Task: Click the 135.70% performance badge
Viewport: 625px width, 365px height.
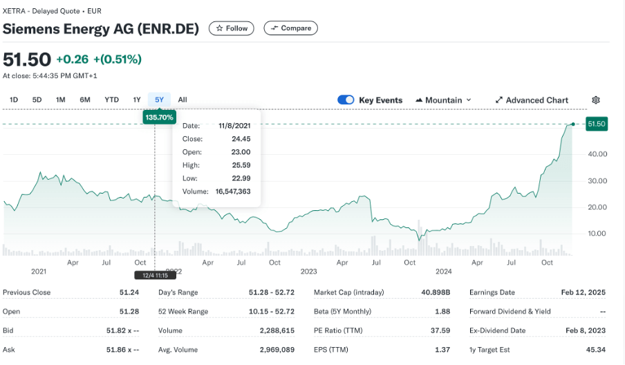Action: [158, 118]
